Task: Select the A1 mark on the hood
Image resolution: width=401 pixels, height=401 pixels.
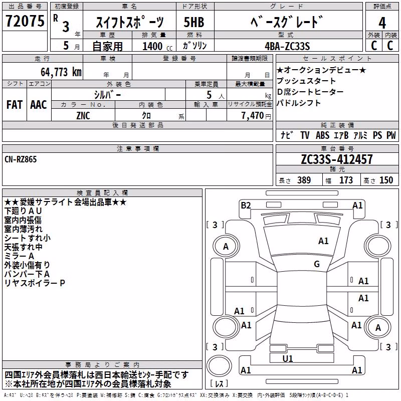Action: [323, 241]
